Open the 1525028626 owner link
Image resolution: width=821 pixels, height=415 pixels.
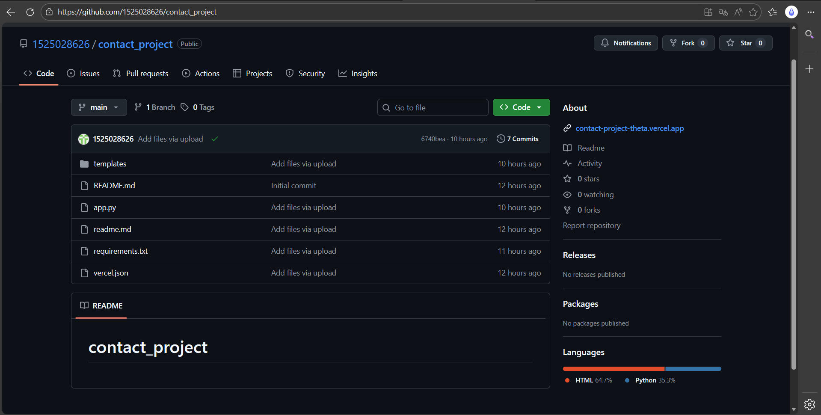pyautogui.click(x=61, y=44)
